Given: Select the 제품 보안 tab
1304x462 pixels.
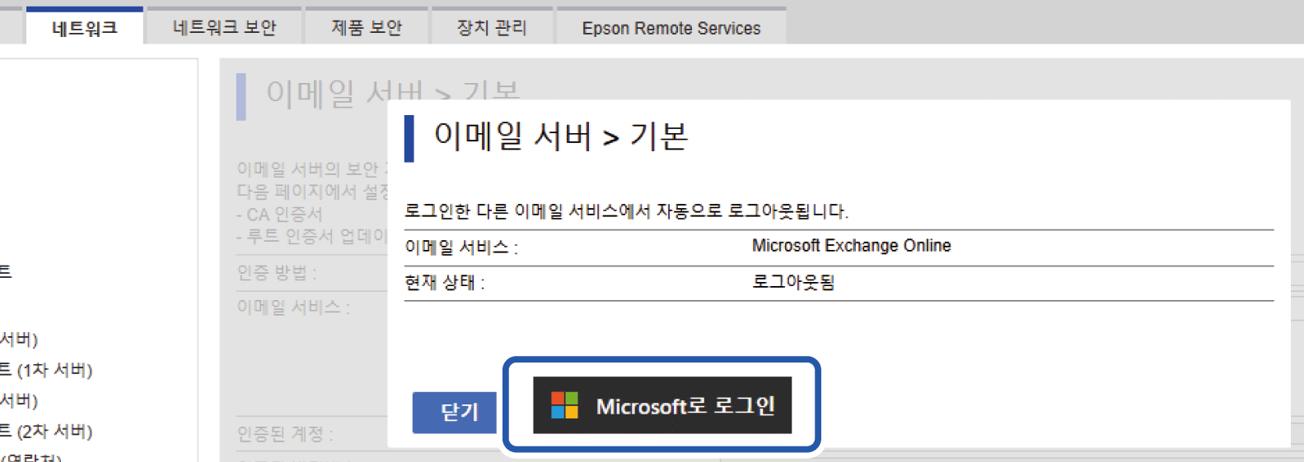Looking at the screenshot, I should click(x=367, y=28).
